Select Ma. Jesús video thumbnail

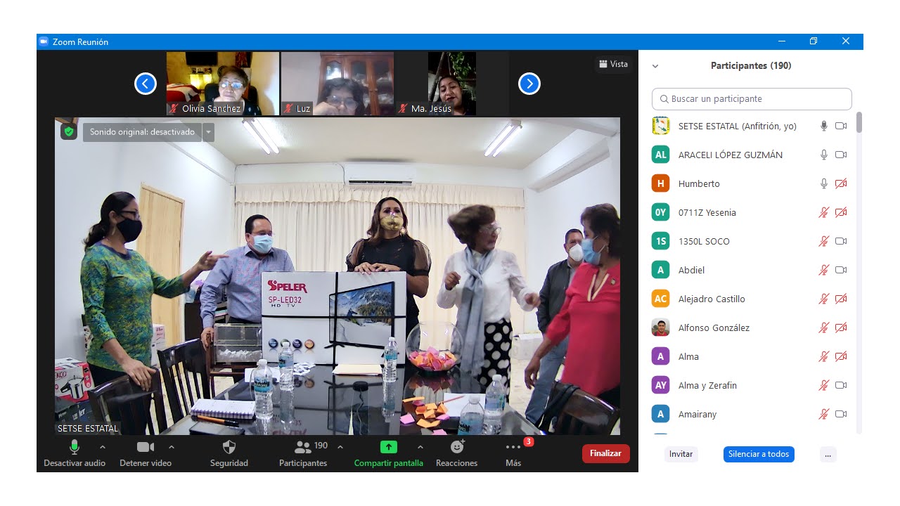(452, 84)
